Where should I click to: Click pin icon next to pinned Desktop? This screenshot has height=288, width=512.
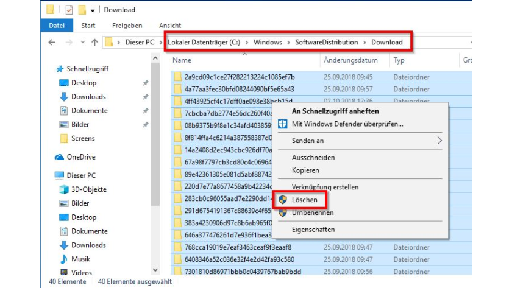click(x=145, y=83)
